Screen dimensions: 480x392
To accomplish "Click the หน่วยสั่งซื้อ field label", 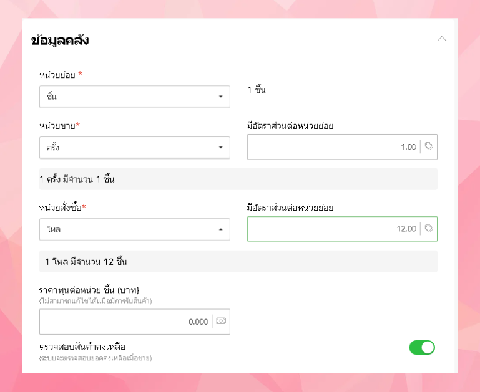I will click(x=61, y=208).
